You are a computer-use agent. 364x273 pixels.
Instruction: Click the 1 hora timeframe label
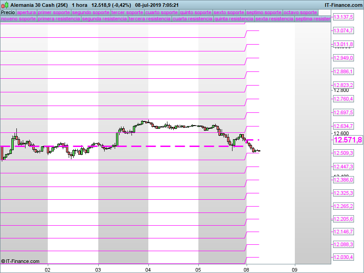click(80, 5)
